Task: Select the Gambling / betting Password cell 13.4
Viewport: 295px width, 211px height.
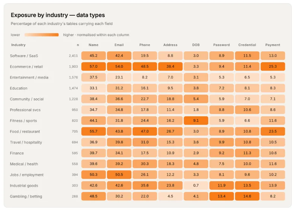Action: pyautogui.click(x=222, y=196)
